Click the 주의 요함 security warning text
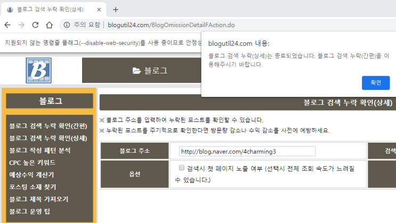Viewport: 396px width, 223px height. pos(87,24)
